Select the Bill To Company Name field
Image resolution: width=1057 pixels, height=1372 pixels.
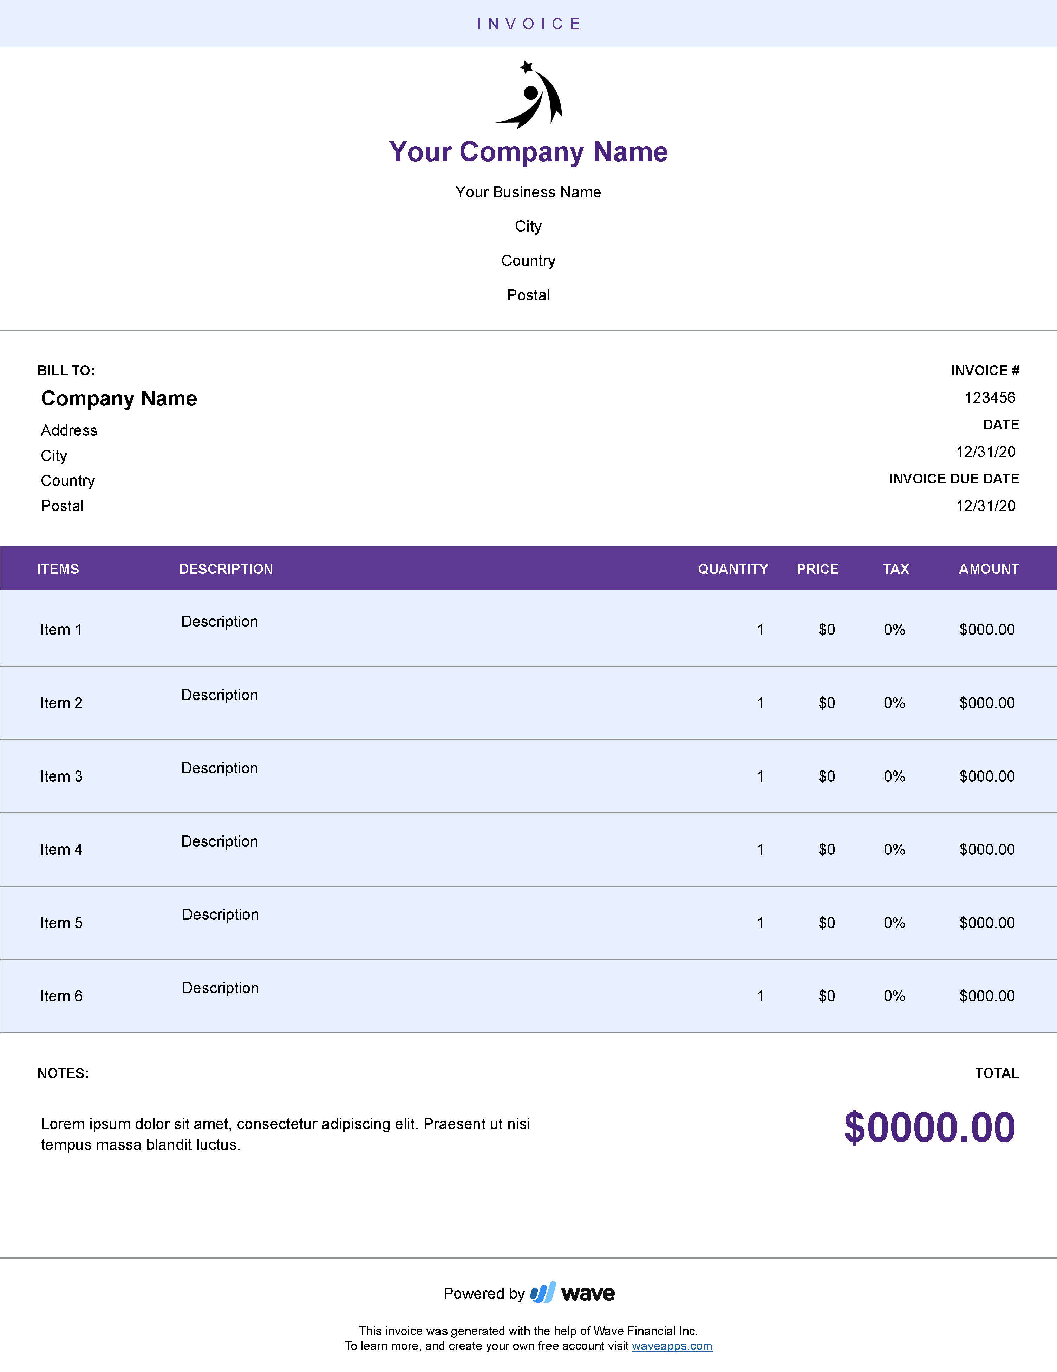point(119,398)
